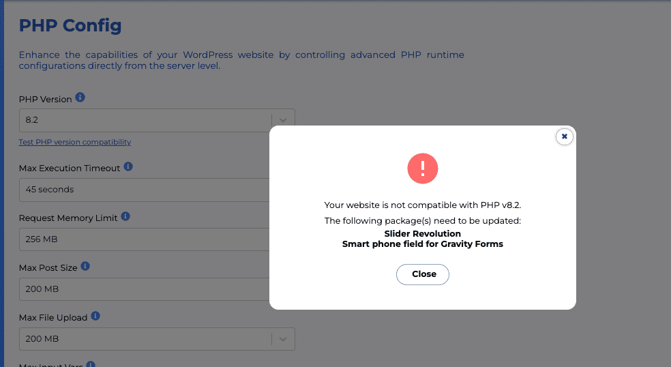This screenshot has height=367, width=671.
Task: Click the Max Post Size info icon
Action: tap(85, 267)
